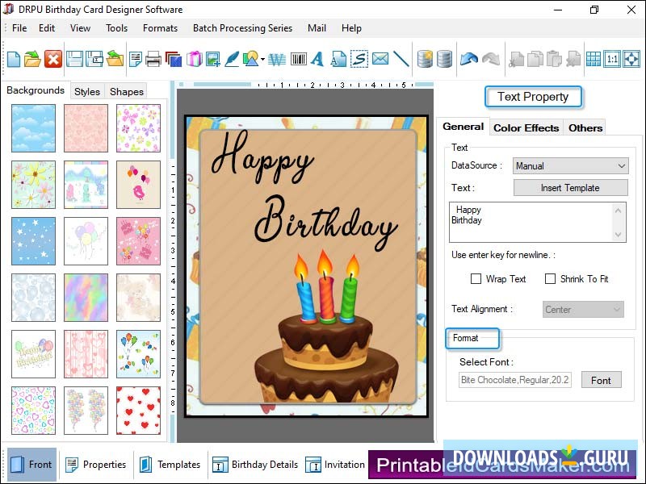Switch to the Color Effects tab
This screenshot has width=646, height=484.
coord(526,128)
